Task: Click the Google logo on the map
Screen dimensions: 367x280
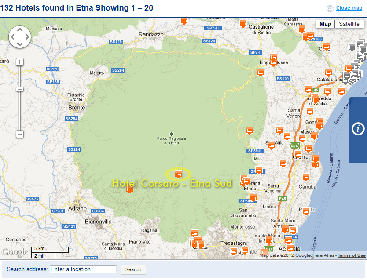Action: point(15,252)
